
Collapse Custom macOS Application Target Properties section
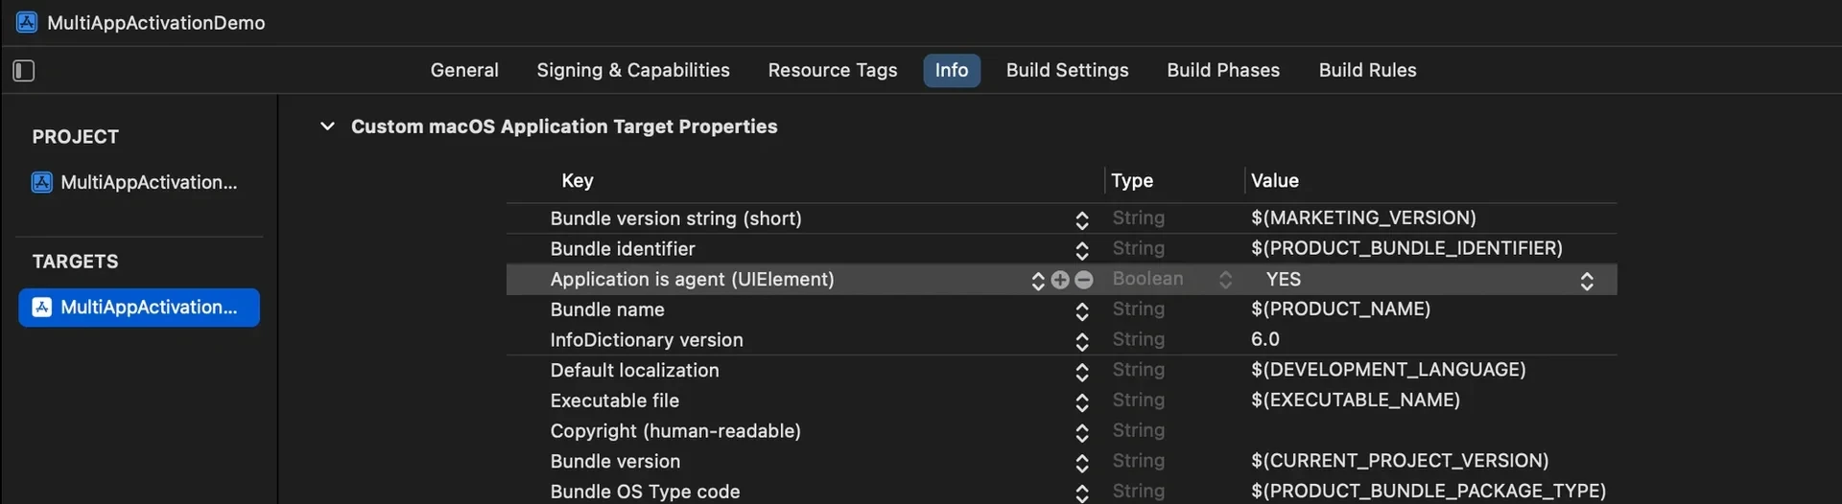[327, 126]
